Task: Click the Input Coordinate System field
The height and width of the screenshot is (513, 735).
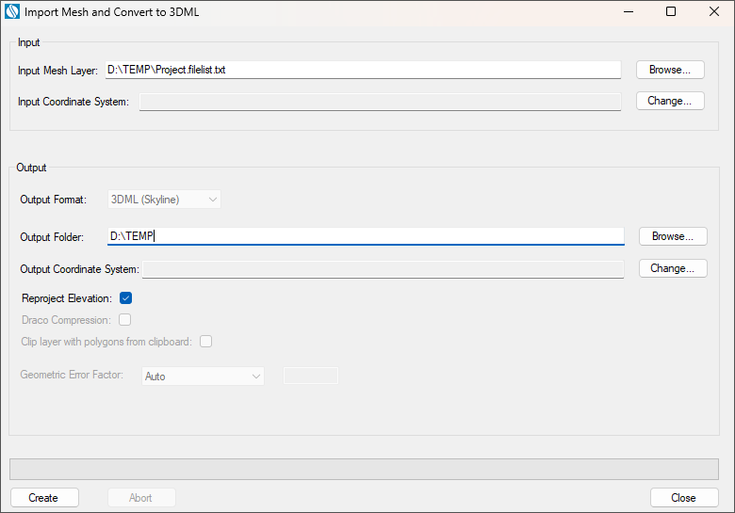Action: click(x=380, y=102)
